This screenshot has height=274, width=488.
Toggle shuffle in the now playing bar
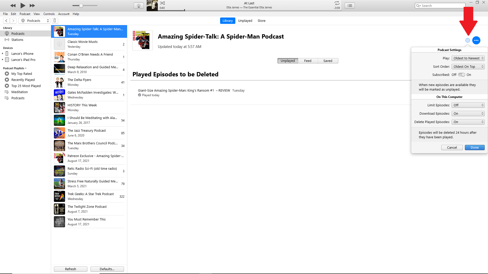click(162, 3)
